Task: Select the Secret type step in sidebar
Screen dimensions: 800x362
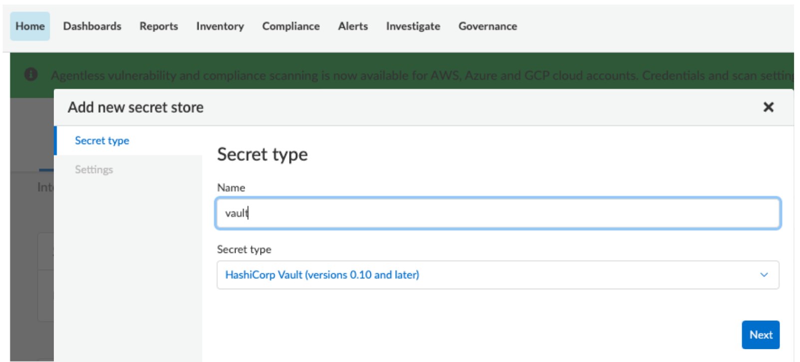Action: tap(102, 141)
